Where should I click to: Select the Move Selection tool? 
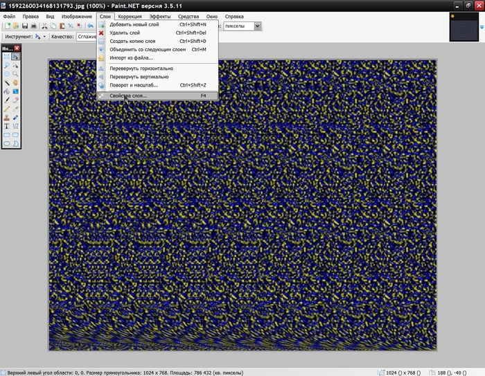click(x=15, y=65)
